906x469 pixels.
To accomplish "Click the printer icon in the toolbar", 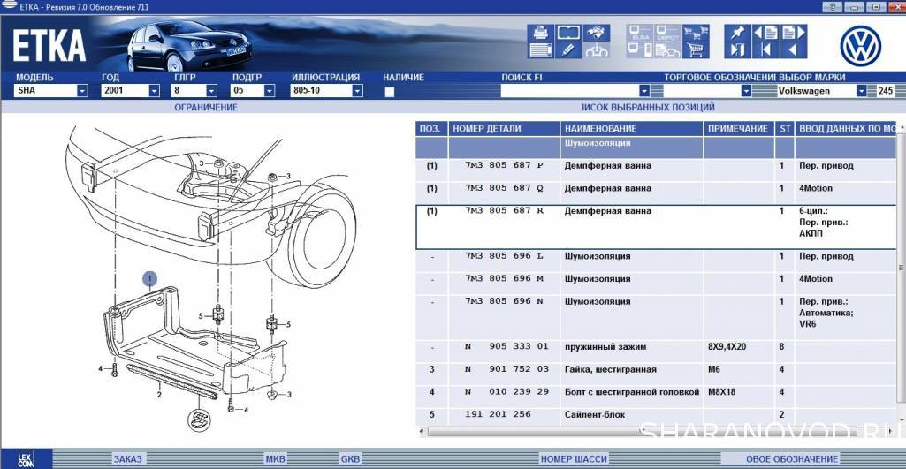I will [540, 34].
